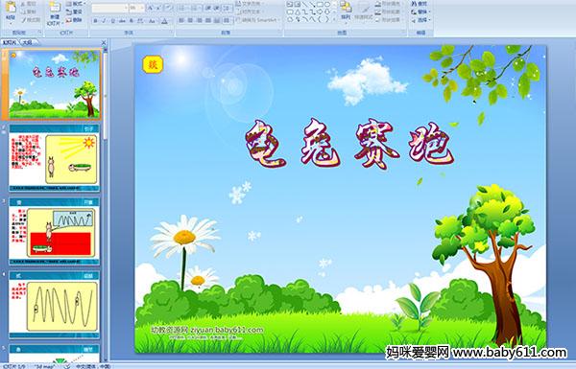Click the Find (查找) binoculars icon

414,4
